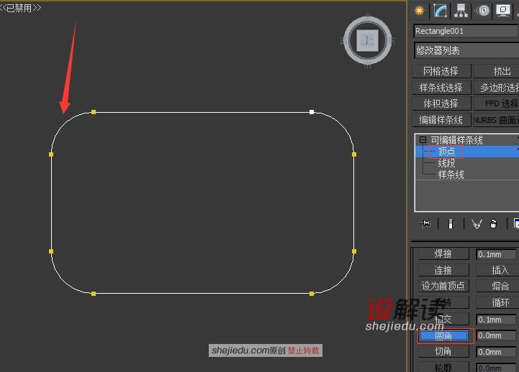The image size is (519, 372).
Task: Open the 修改器列表 dropdown
Action: click(x=466, y=50)
